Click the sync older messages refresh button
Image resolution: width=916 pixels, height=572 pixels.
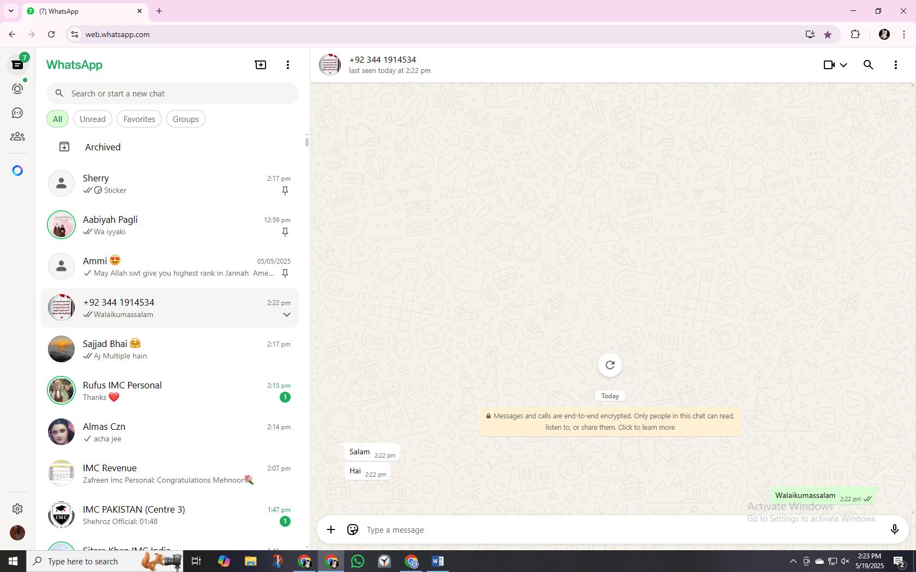click(x=610, y=365)
